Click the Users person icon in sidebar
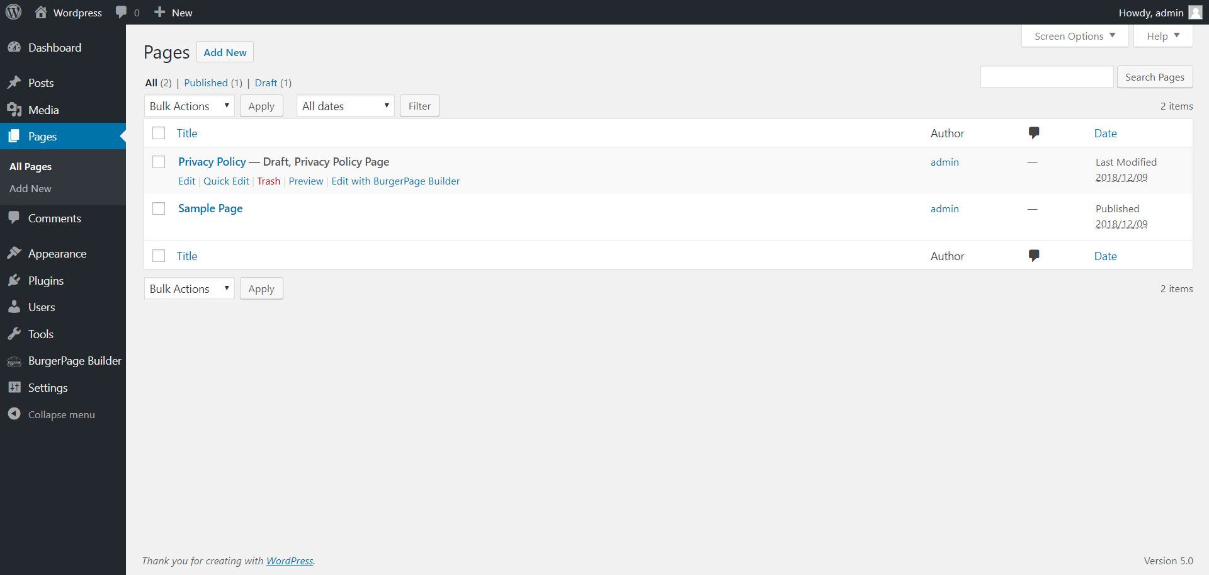 tap(14, 307)
